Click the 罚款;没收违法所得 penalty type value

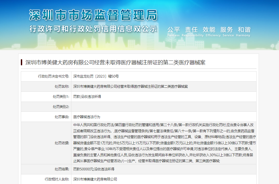[x=87, y=97]
